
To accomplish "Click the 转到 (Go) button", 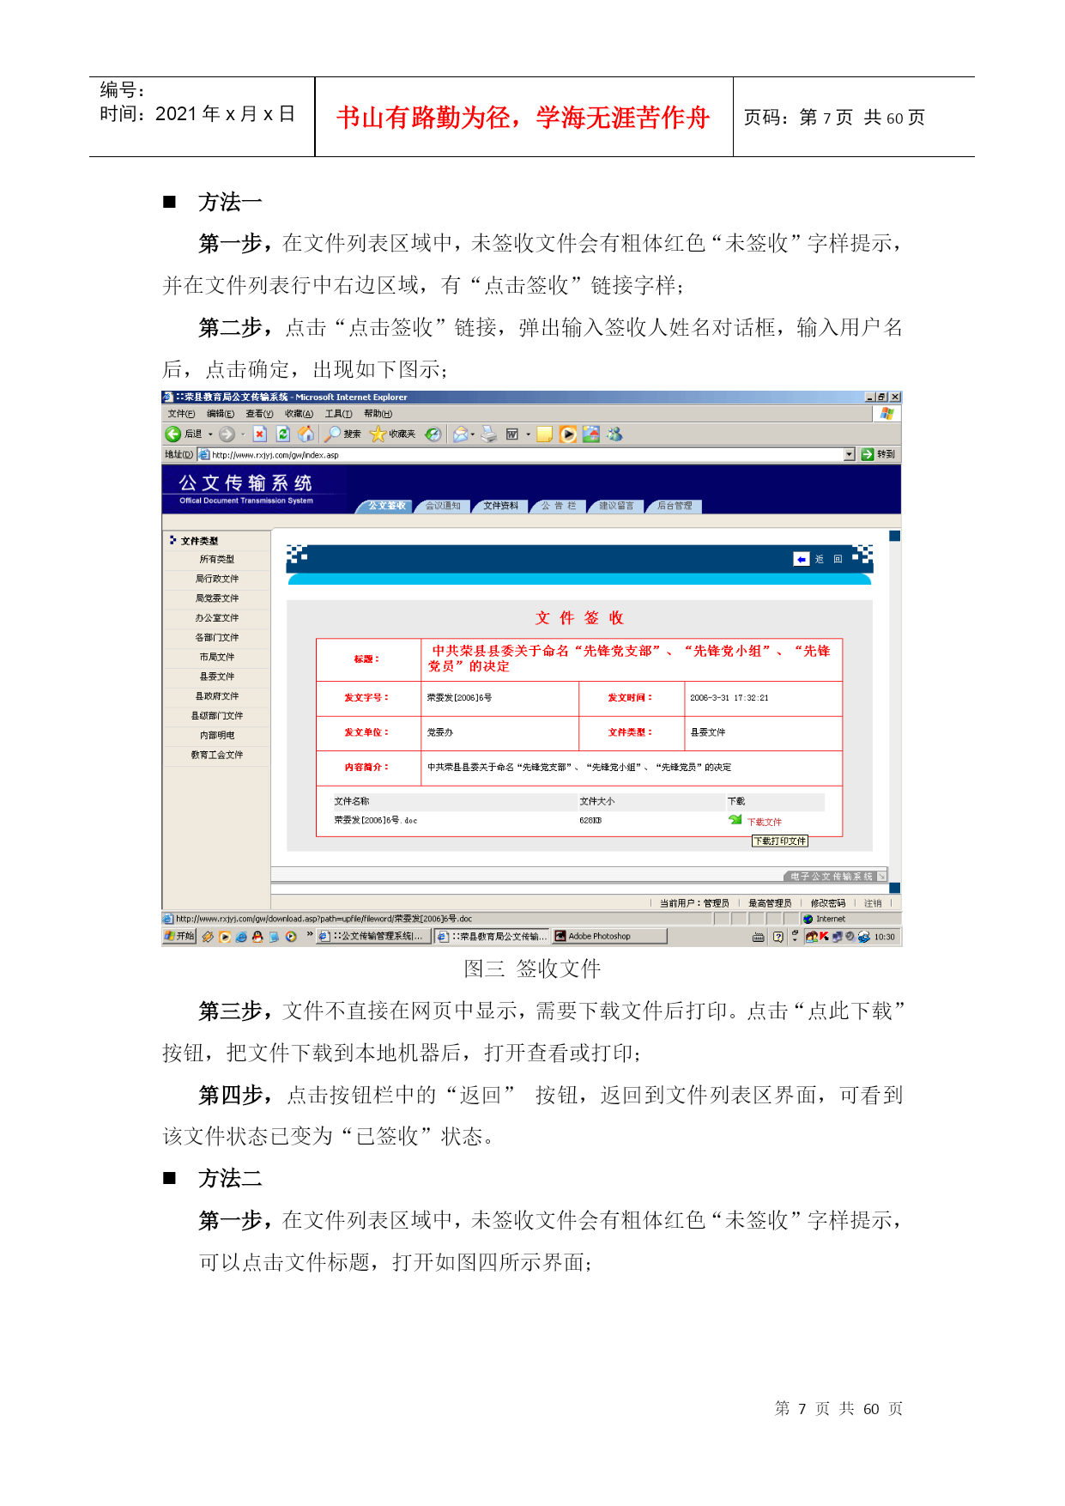I will point(879,454).
